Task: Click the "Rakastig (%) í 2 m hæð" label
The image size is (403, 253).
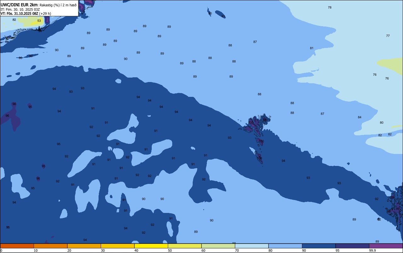Action: pyautogui.click(x=58, y=5)
